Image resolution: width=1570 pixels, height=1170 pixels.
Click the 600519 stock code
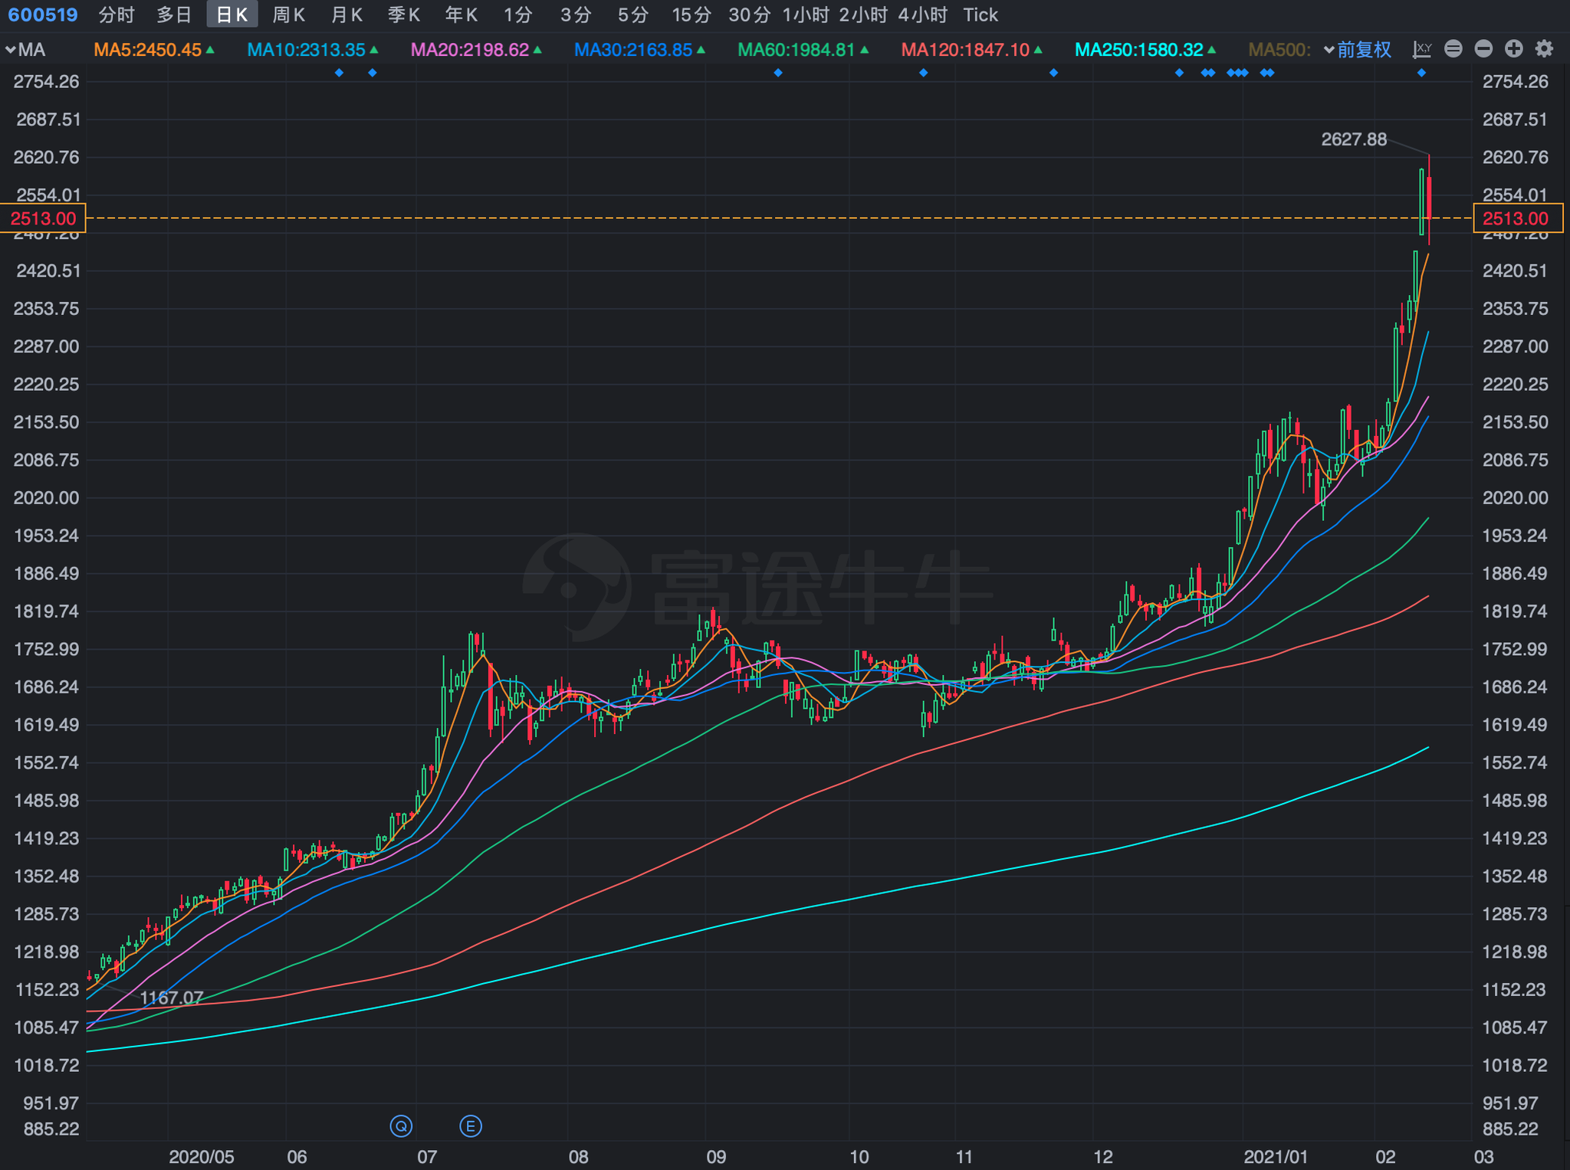43,15
